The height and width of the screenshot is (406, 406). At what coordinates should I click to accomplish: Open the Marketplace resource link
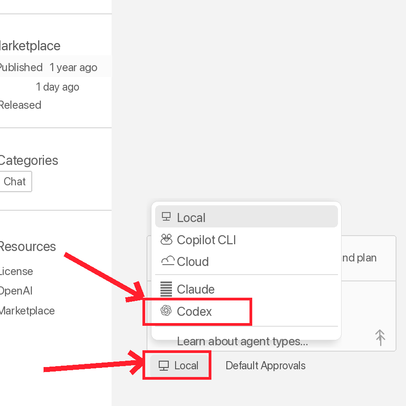[x=27, y=311]
